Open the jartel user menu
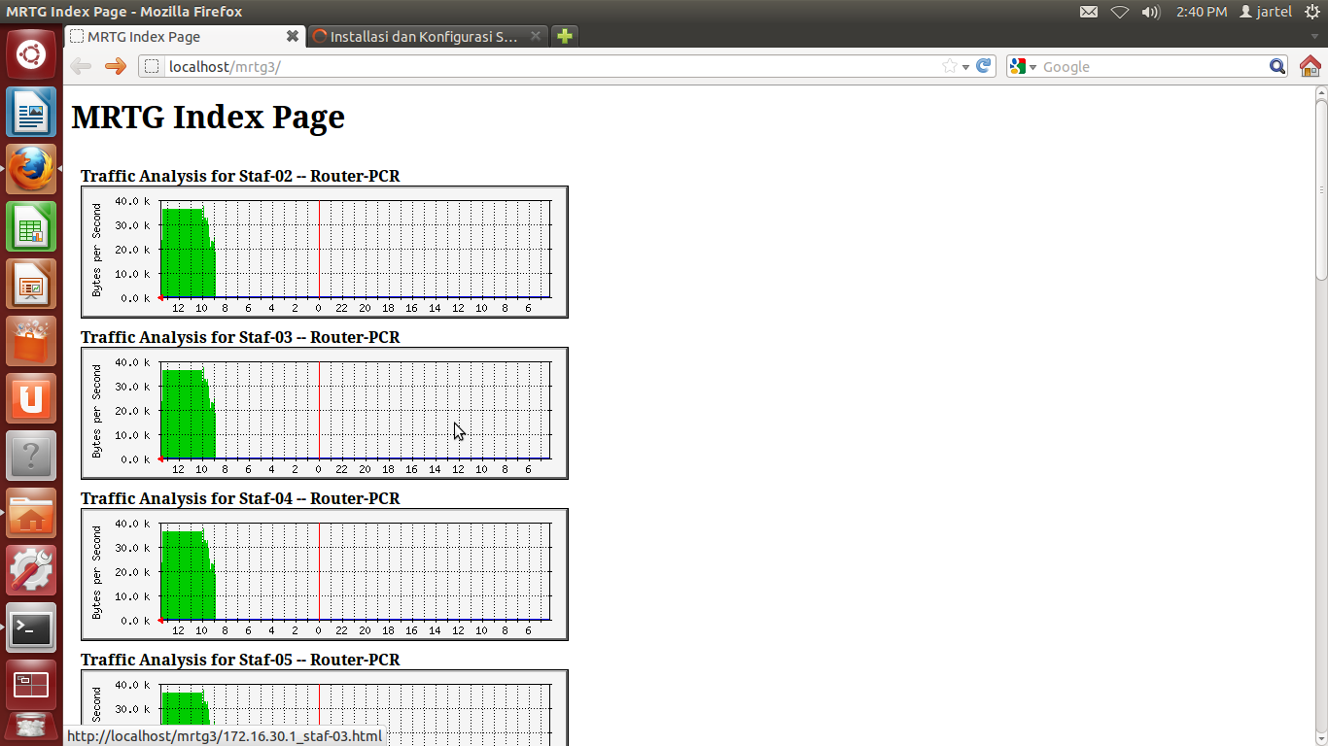The height and width of the screenshot is (746, 1328). pyautogui.click(x=1266, y=12)
